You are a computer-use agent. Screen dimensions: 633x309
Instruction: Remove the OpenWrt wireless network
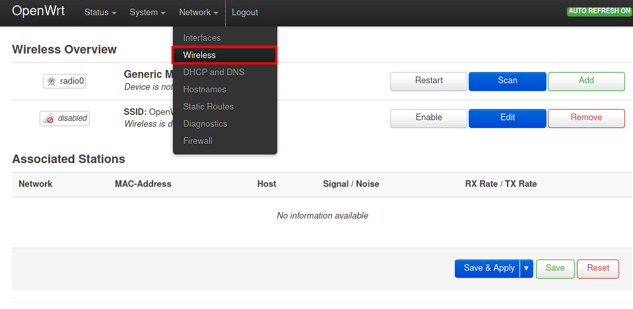coord(586,118)
